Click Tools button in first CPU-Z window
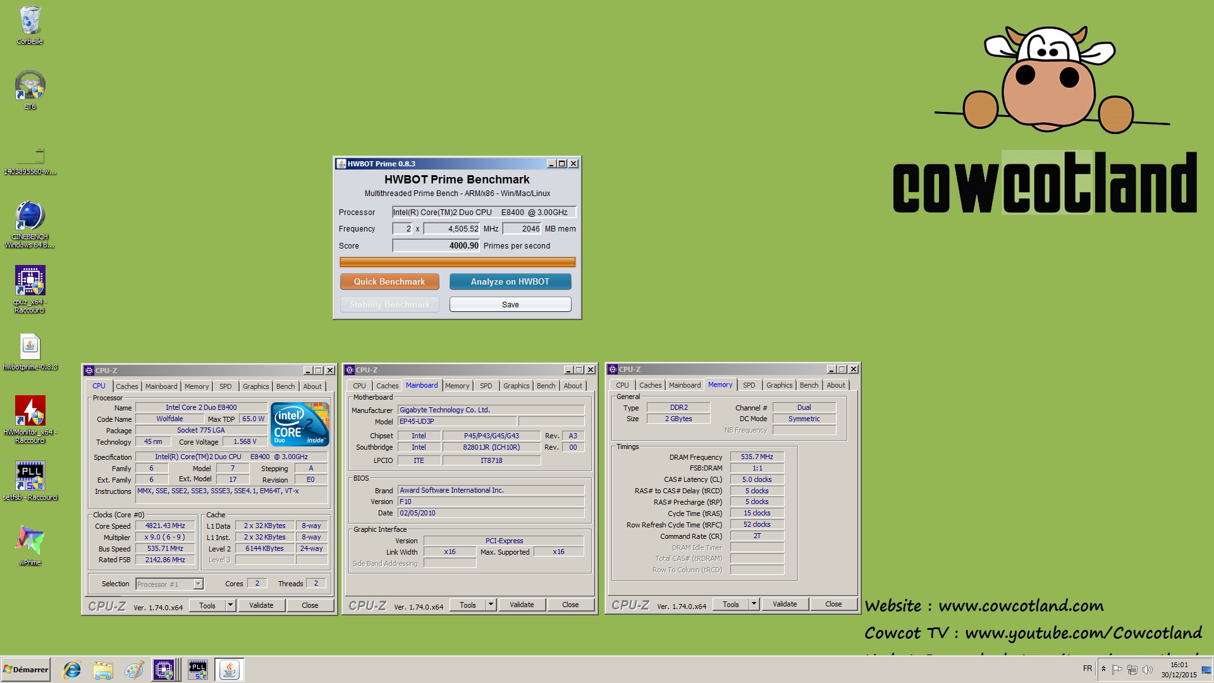1214x683 pixels. click(207, 605)
